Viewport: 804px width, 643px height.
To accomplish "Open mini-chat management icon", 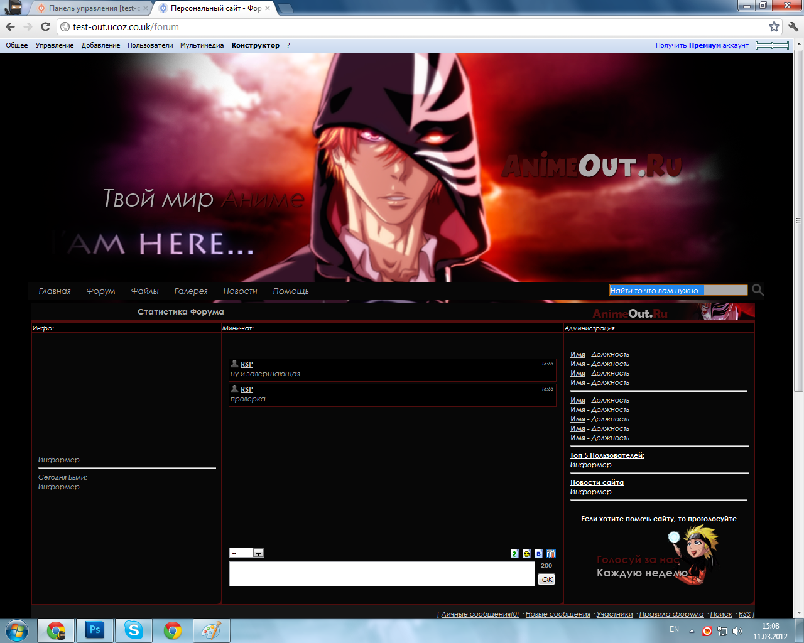I will [551, 553].
